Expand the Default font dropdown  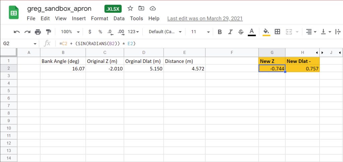(165, 32)
